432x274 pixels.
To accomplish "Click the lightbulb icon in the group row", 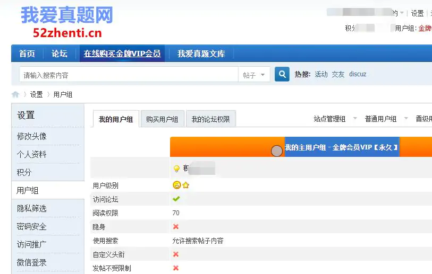I will [x=176, y=168].
